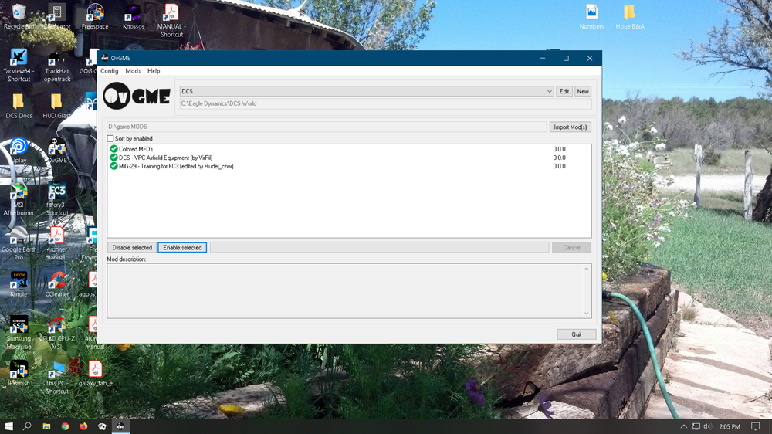
Task: Click the Cancel button
Action: (571, 248)
